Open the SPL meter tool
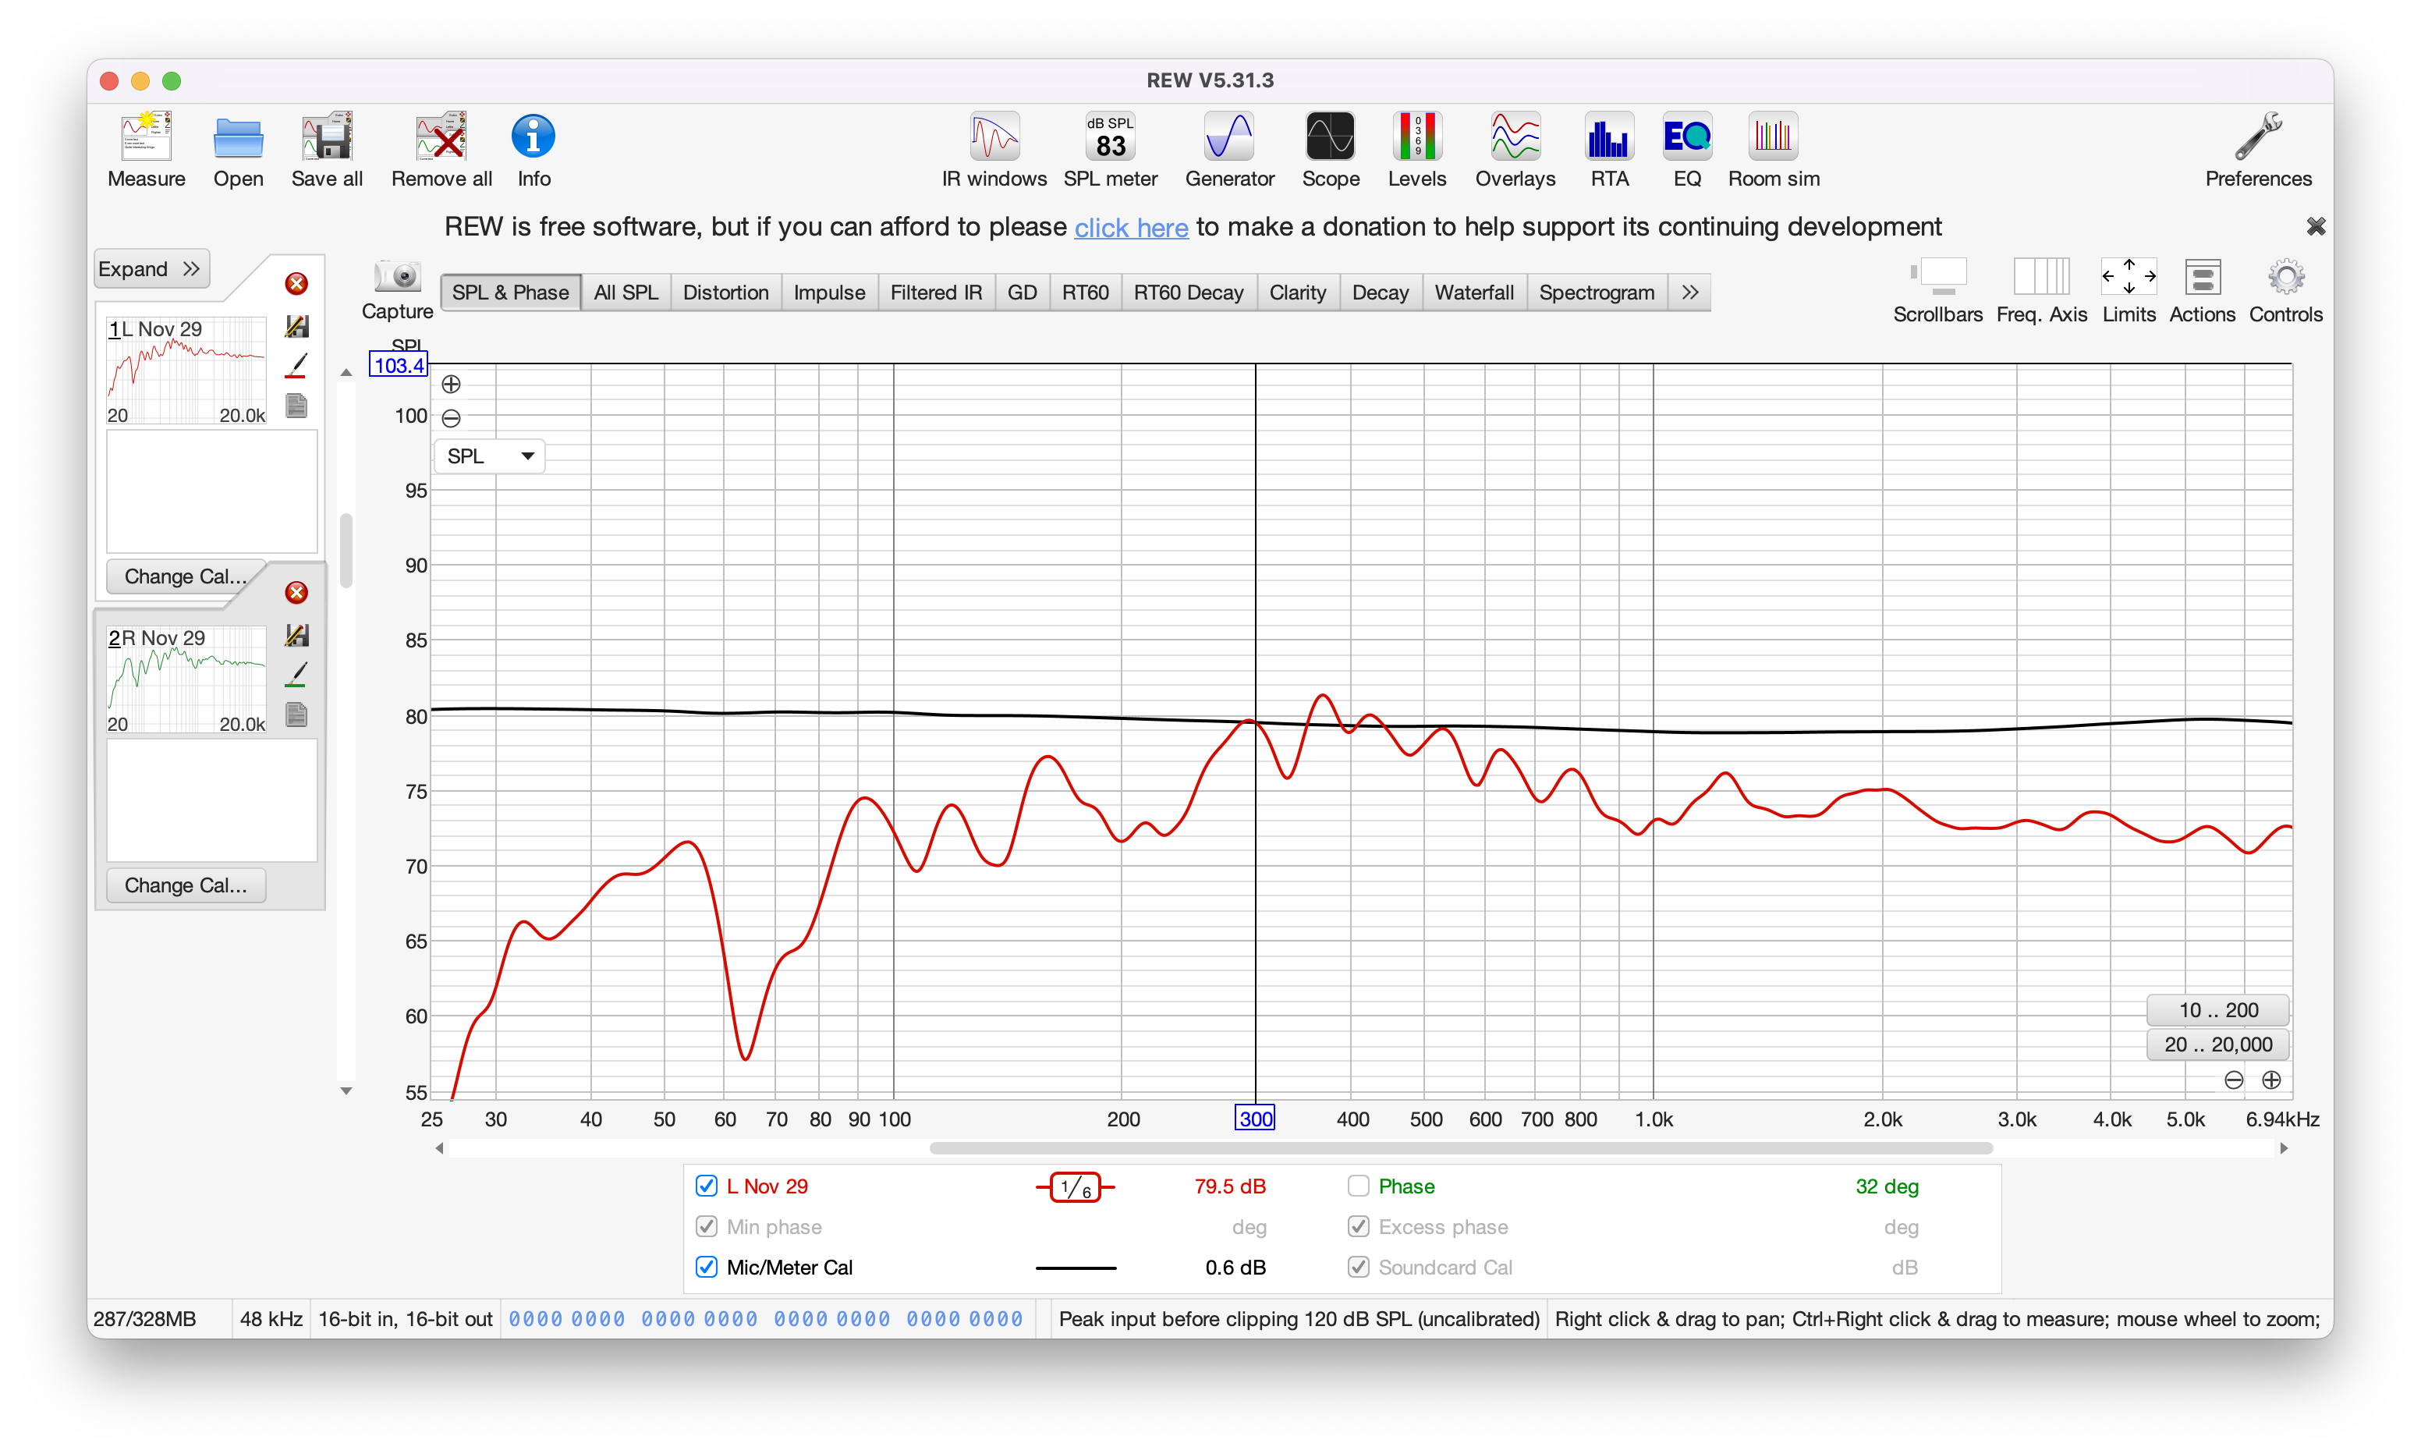This screenshot has width=2421, height=1454. click(1110, 149)
